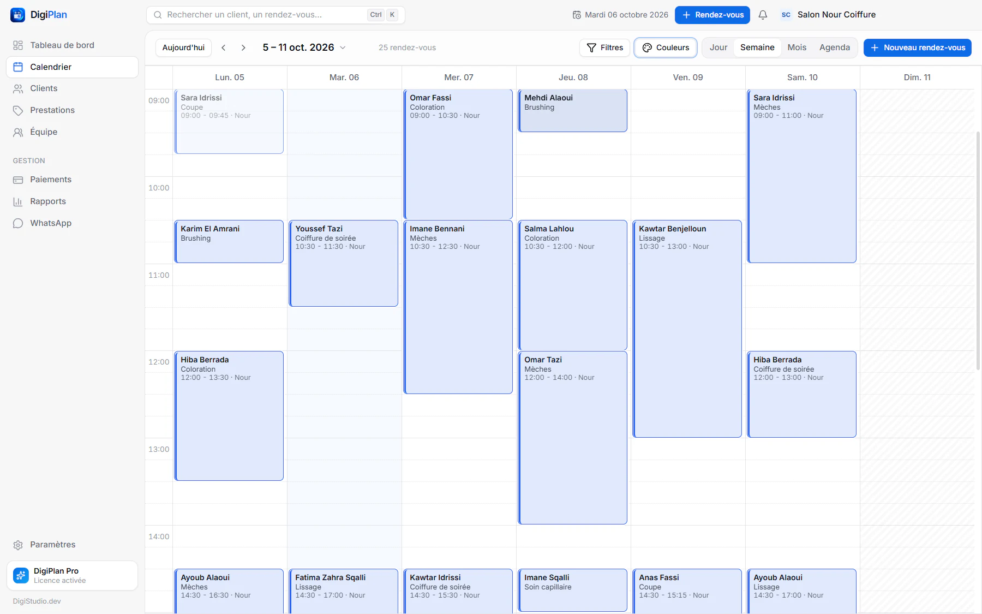The height and width of the screenshot is (614, 982).
Task: Open Anas Fassi's Coupe appointment
Action: 687,591
